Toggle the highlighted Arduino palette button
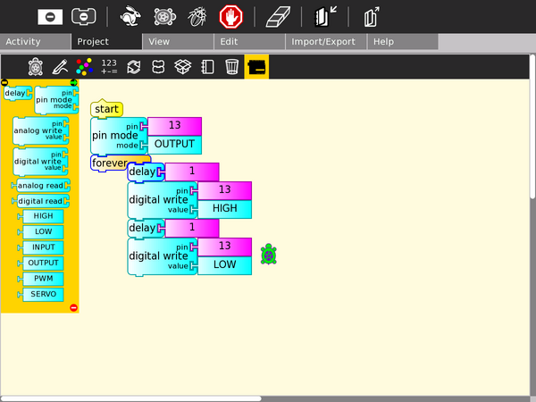536x402 pixels. click(256, 66)
